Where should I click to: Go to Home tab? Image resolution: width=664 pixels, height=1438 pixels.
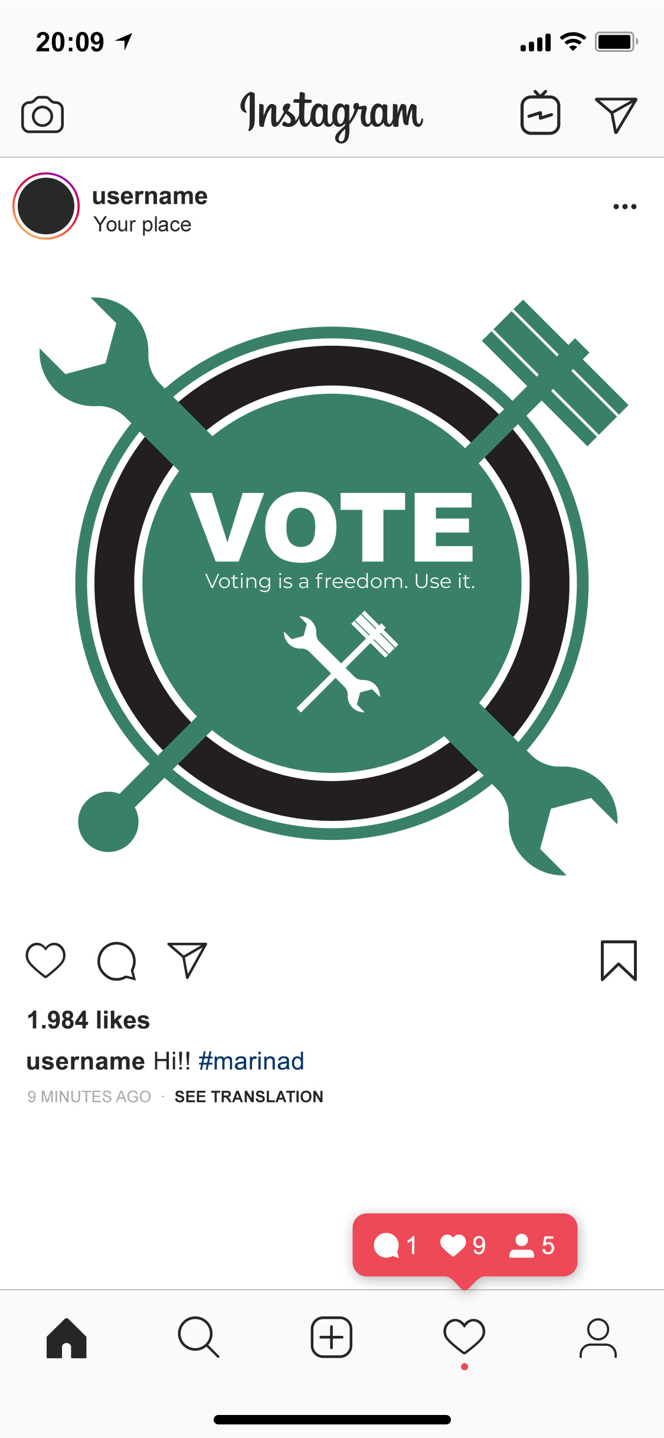click(67, 1338)
